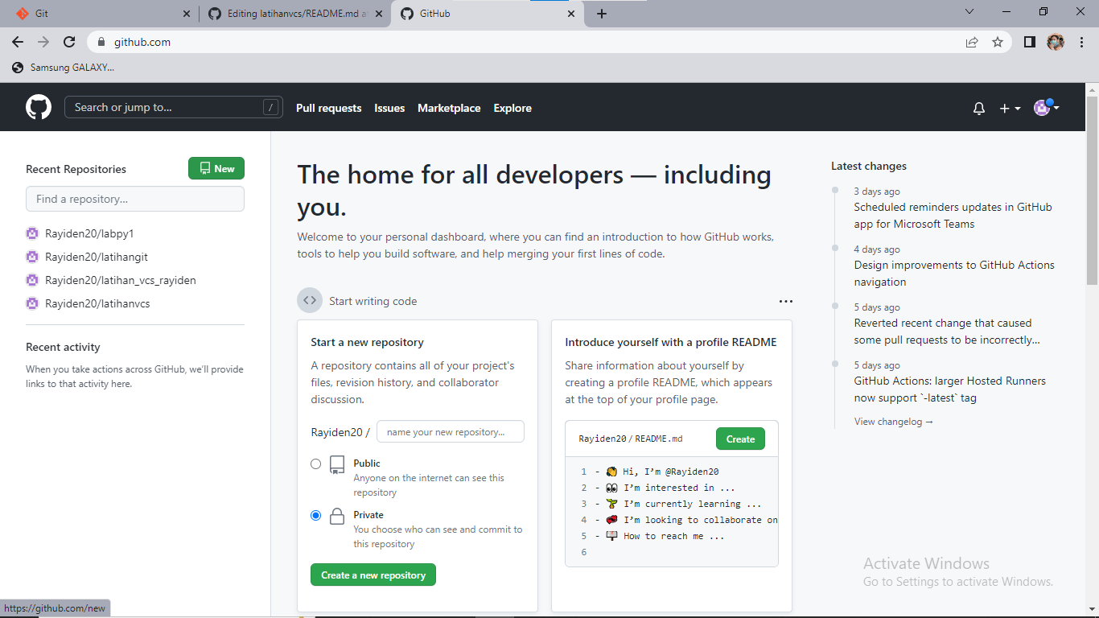
Task: Select the Public repository radio button
Action: click(x=316, y=463)
